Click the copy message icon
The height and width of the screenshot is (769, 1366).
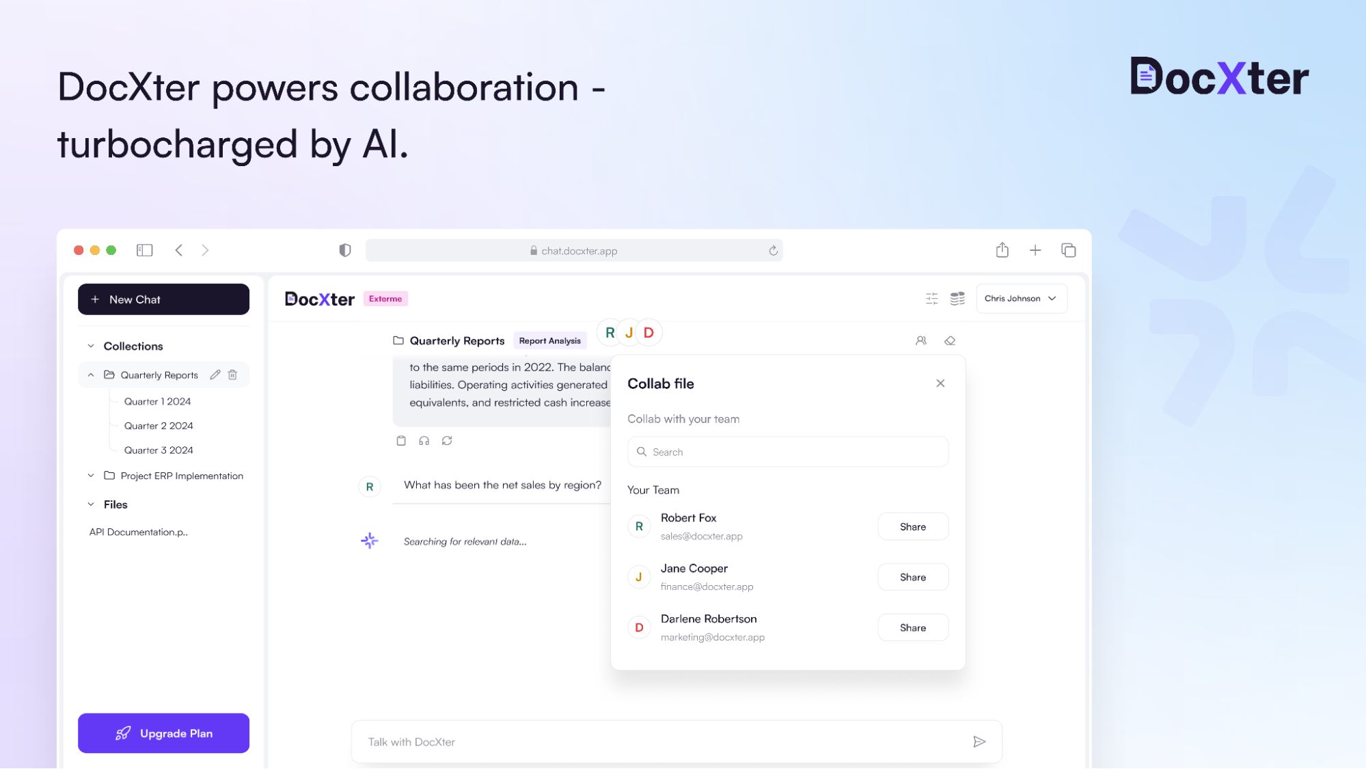[400, 440]
